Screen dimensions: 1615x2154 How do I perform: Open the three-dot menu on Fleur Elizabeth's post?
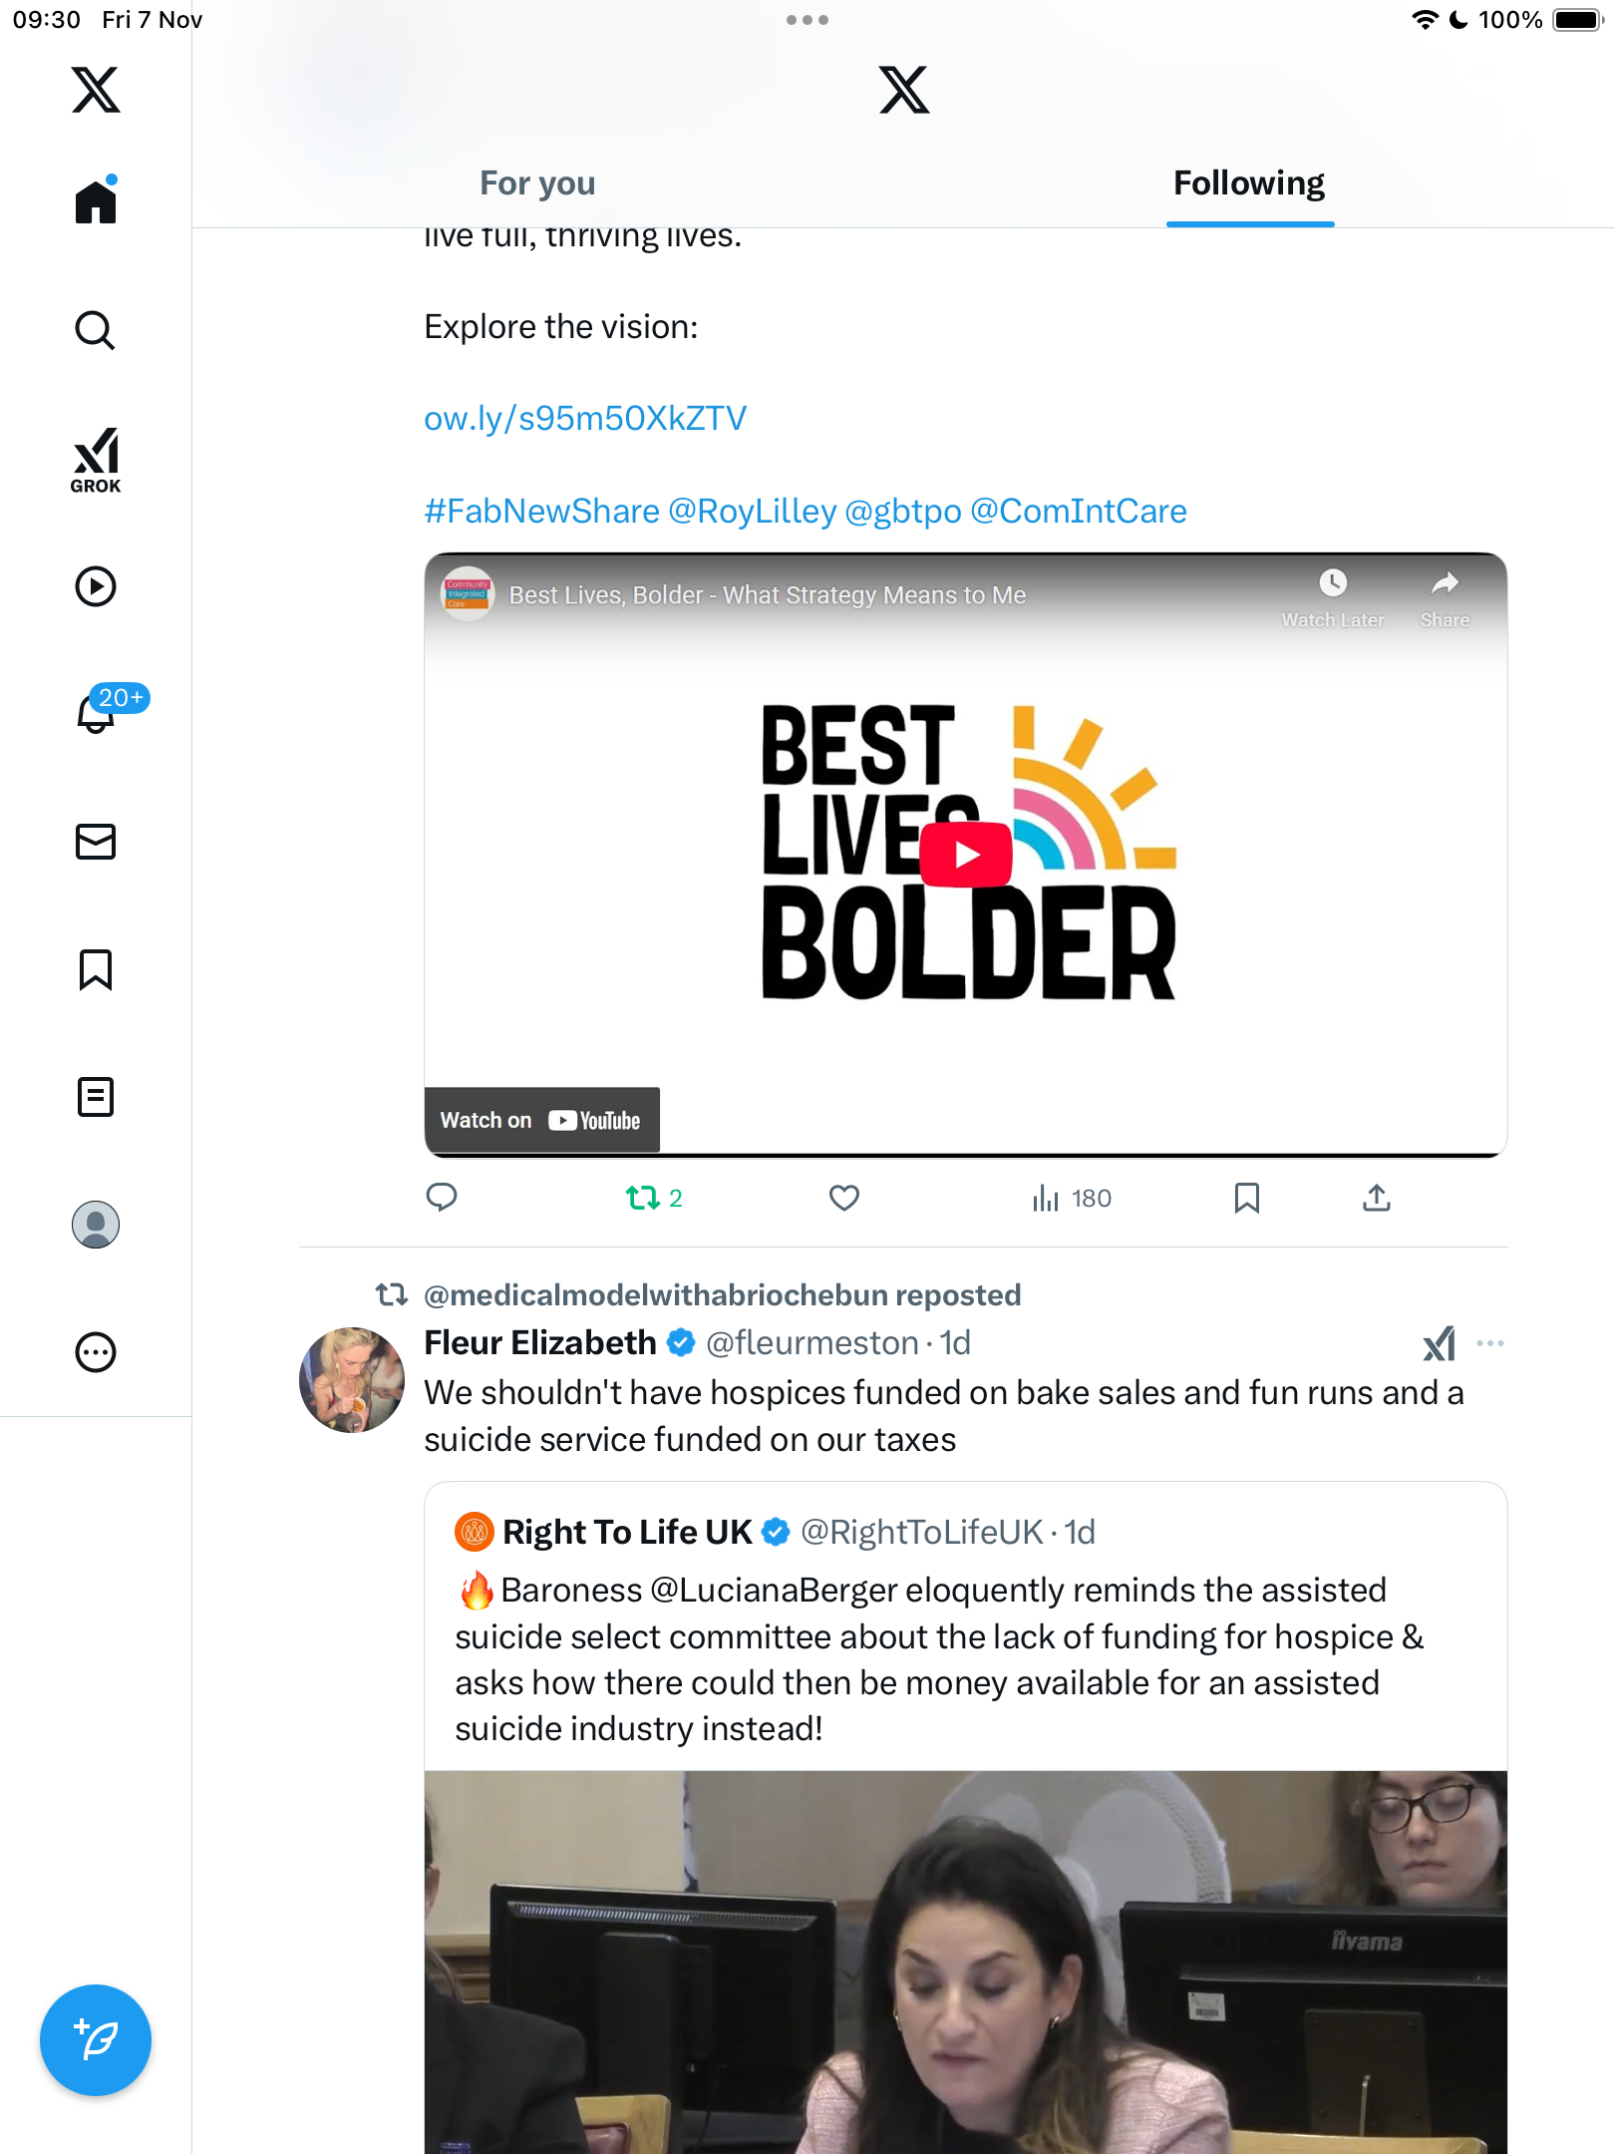(1490, 1344)
